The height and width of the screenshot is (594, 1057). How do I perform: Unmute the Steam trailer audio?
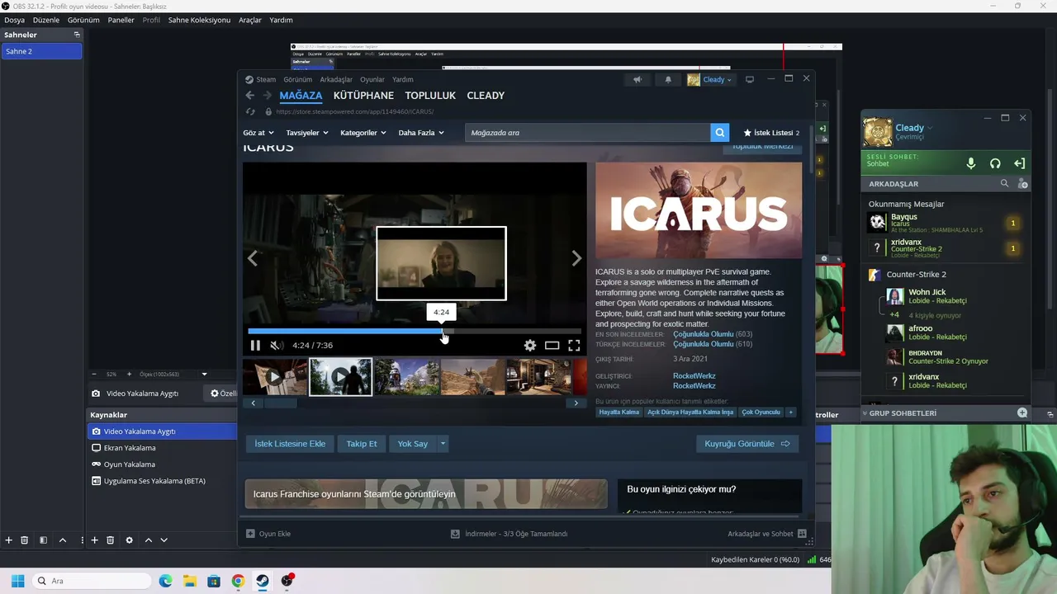[x=277, y=346]
